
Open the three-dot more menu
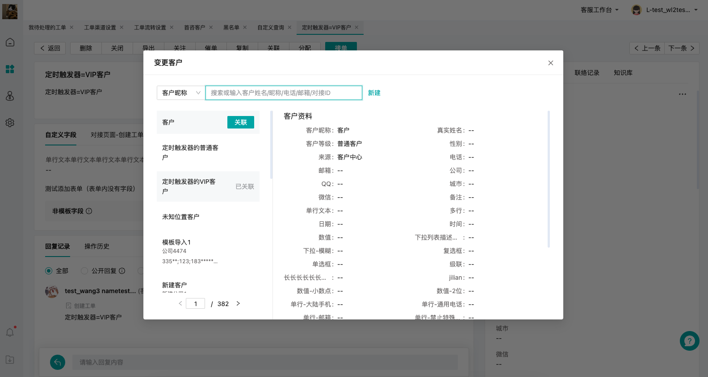click(x=682, y=94)
